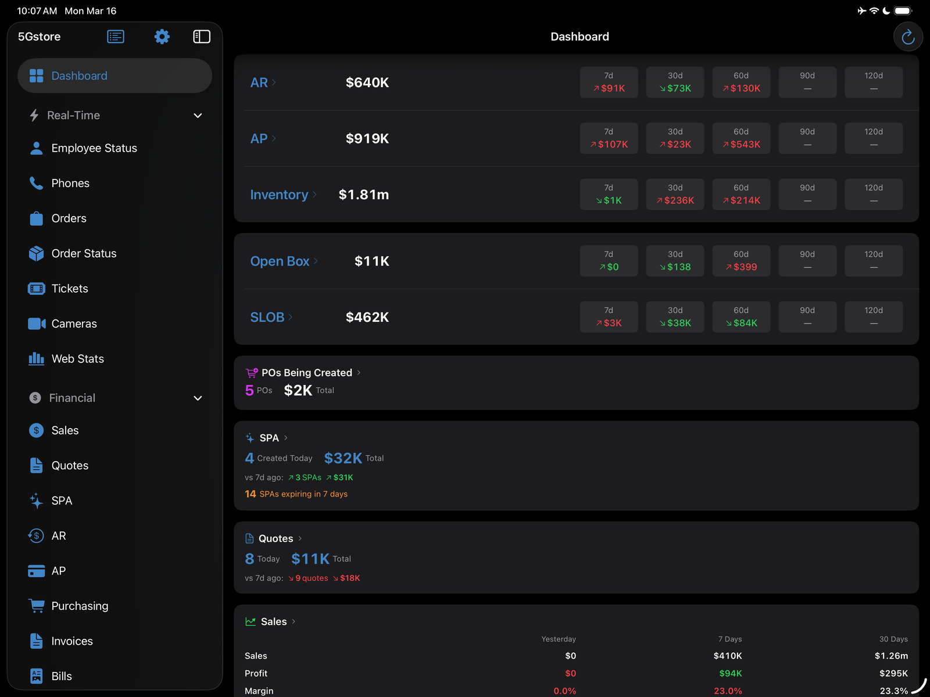Screen dimensions: 930x697
Task: Select the Cameras icon in the sidebar
Action: 36,324
